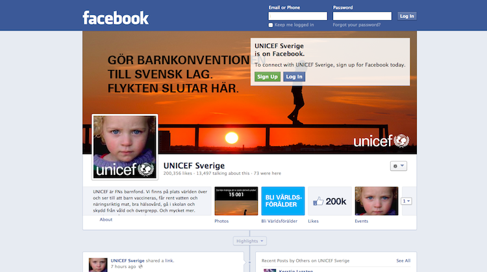Click See All recent posts link
Viewport: 487px width, 272px height.
coord(403,260)
